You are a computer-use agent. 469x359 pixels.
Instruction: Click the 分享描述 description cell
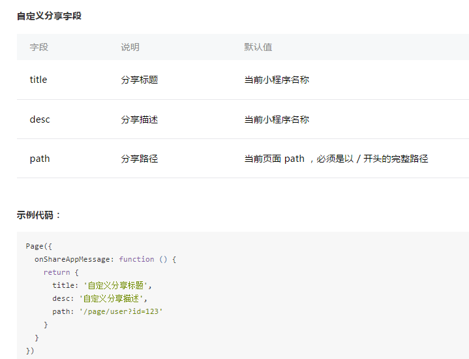[139, 119]
